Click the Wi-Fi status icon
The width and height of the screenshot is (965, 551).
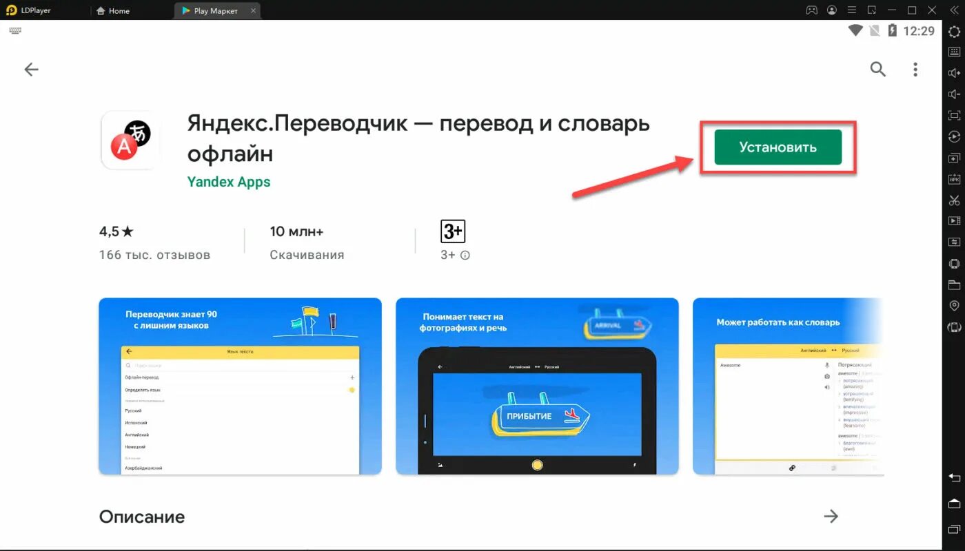coord(855,31)
